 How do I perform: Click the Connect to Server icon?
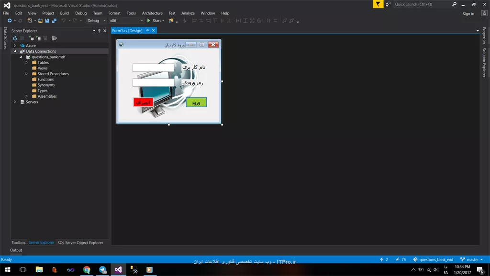coord(38,38)
